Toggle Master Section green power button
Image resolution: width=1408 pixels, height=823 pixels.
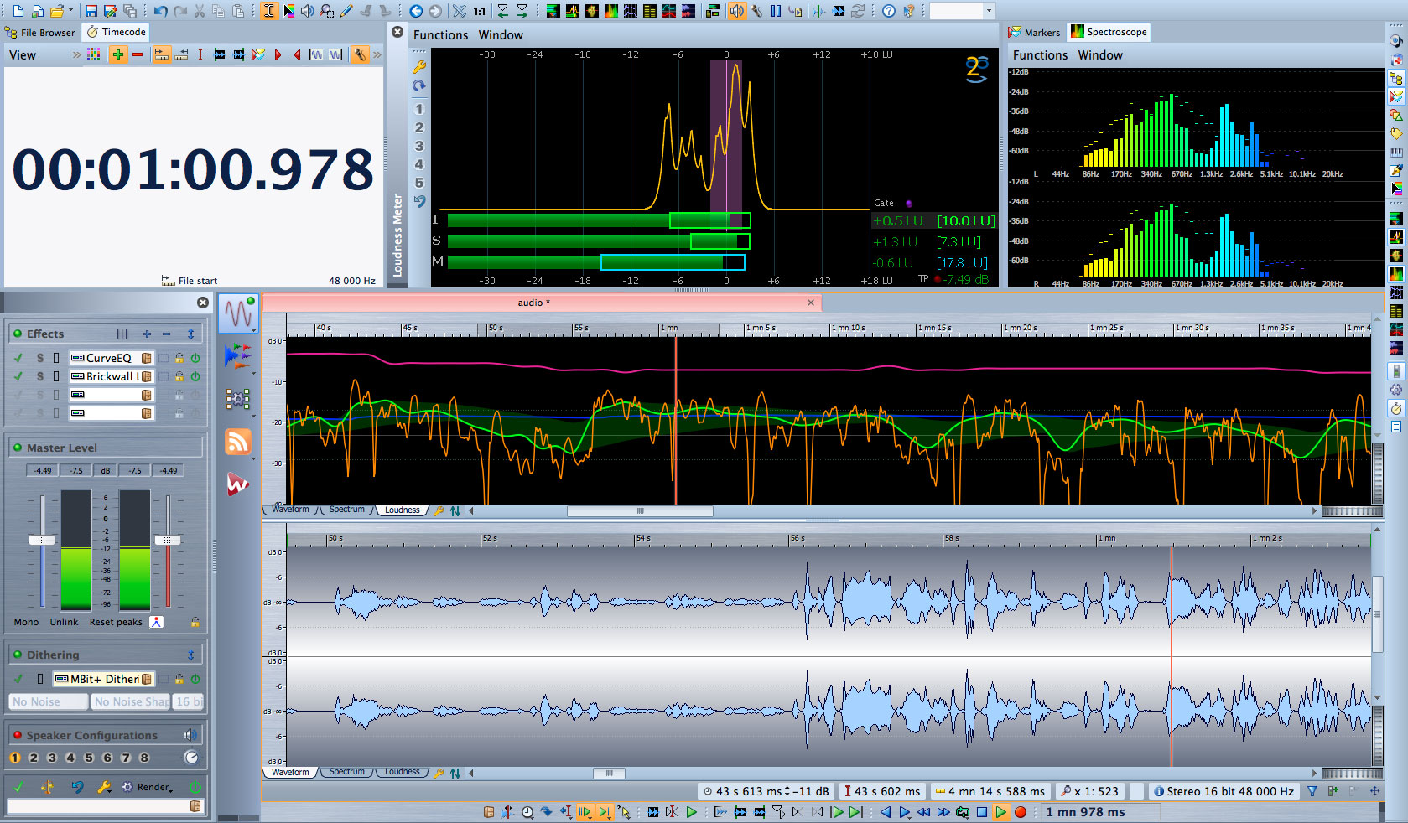[x=195, y=787]
